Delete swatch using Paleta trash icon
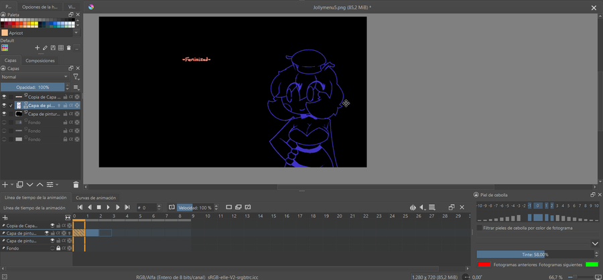This screenshot has width=603, height=280. click(x=68, y=48)
